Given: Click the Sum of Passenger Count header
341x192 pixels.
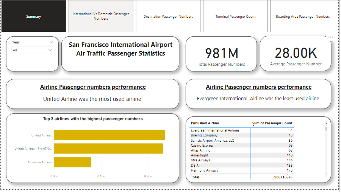Looking at the screenshot, I should pyautogui.click(x=273, y=123).
